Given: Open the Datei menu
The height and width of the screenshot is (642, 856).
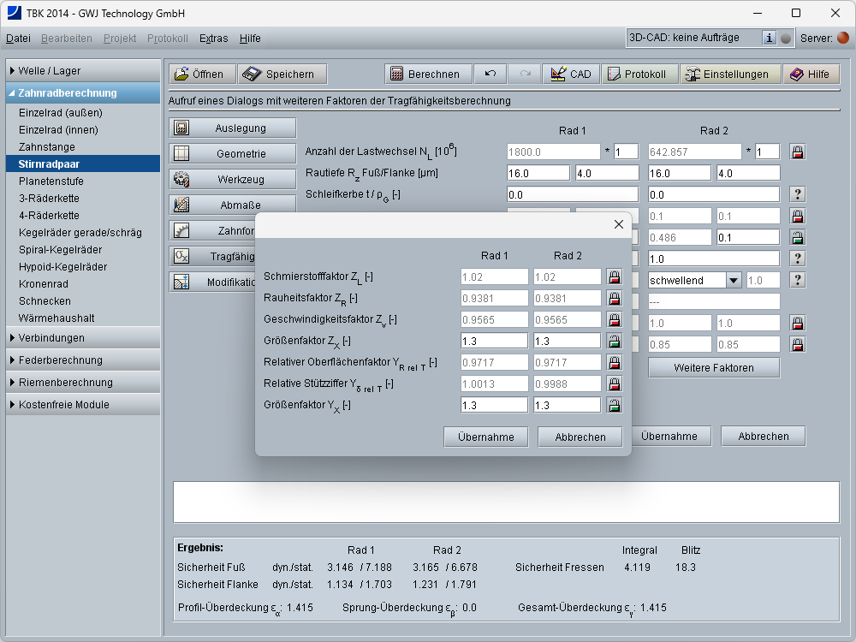Looking at the screenshot, I should click(x=18, y=39).
